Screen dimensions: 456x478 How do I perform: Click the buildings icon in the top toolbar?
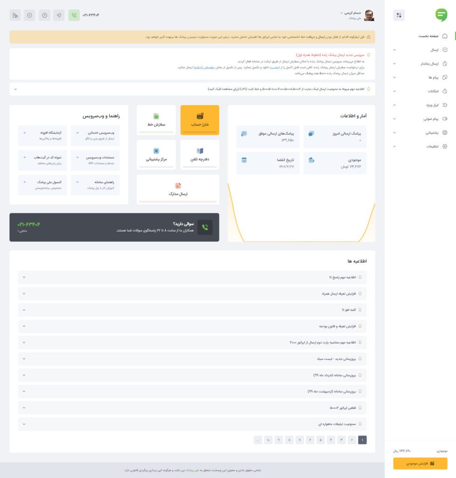tap(15, 15)
